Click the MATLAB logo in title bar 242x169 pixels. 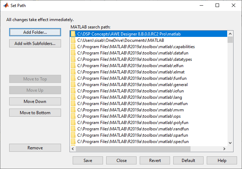(x=6, y=5)
